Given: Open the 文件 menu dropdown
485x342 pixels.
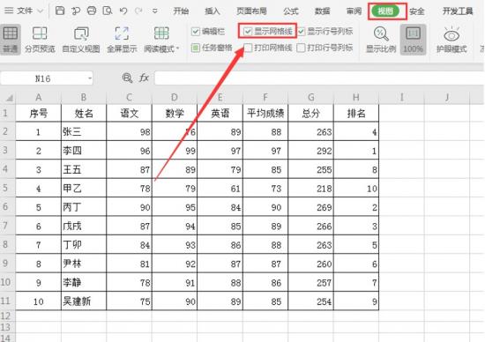Looking at the screenshot, I should pos(24,11).
